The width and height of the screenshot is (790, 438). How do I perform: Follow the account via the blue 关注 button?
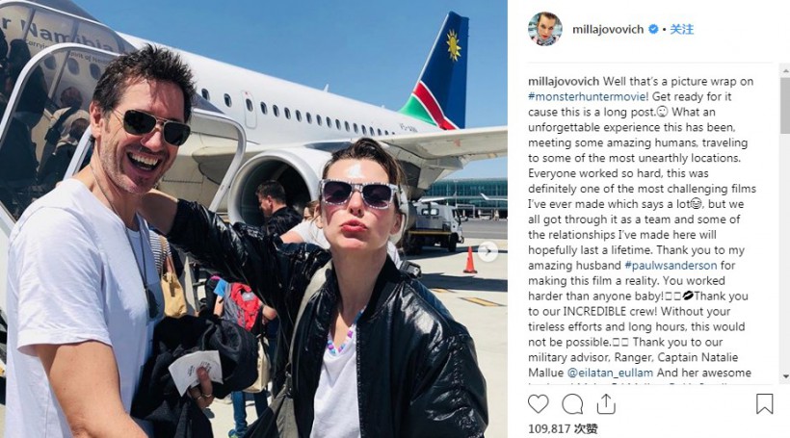coord(682,29)
